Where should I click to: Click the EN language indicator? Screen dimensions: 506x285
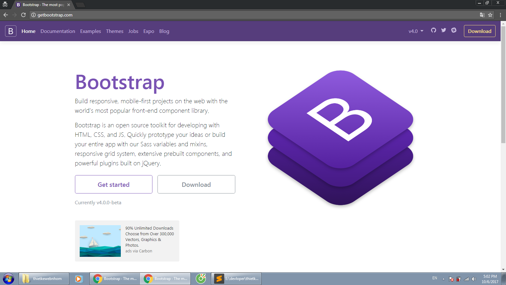point(435,278)
